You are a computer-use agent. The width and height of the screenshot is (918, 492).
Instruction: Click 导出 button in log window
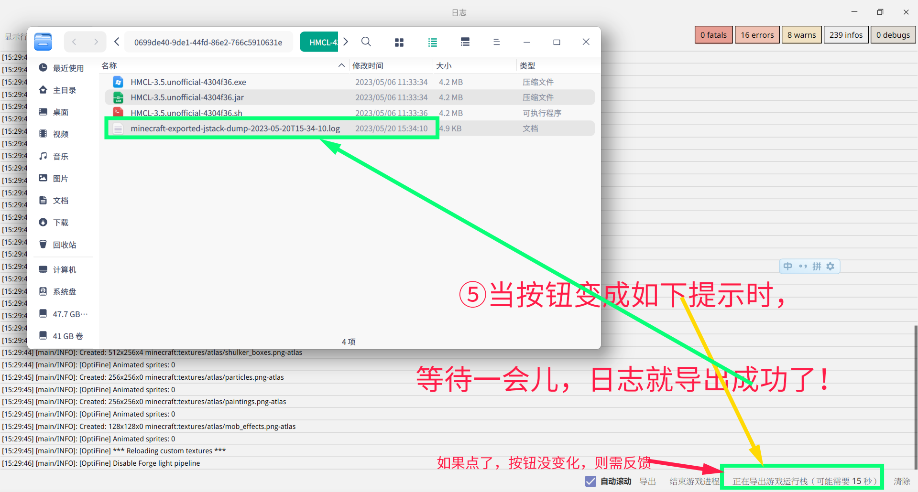pyautogui.click(x=648, y=481)
